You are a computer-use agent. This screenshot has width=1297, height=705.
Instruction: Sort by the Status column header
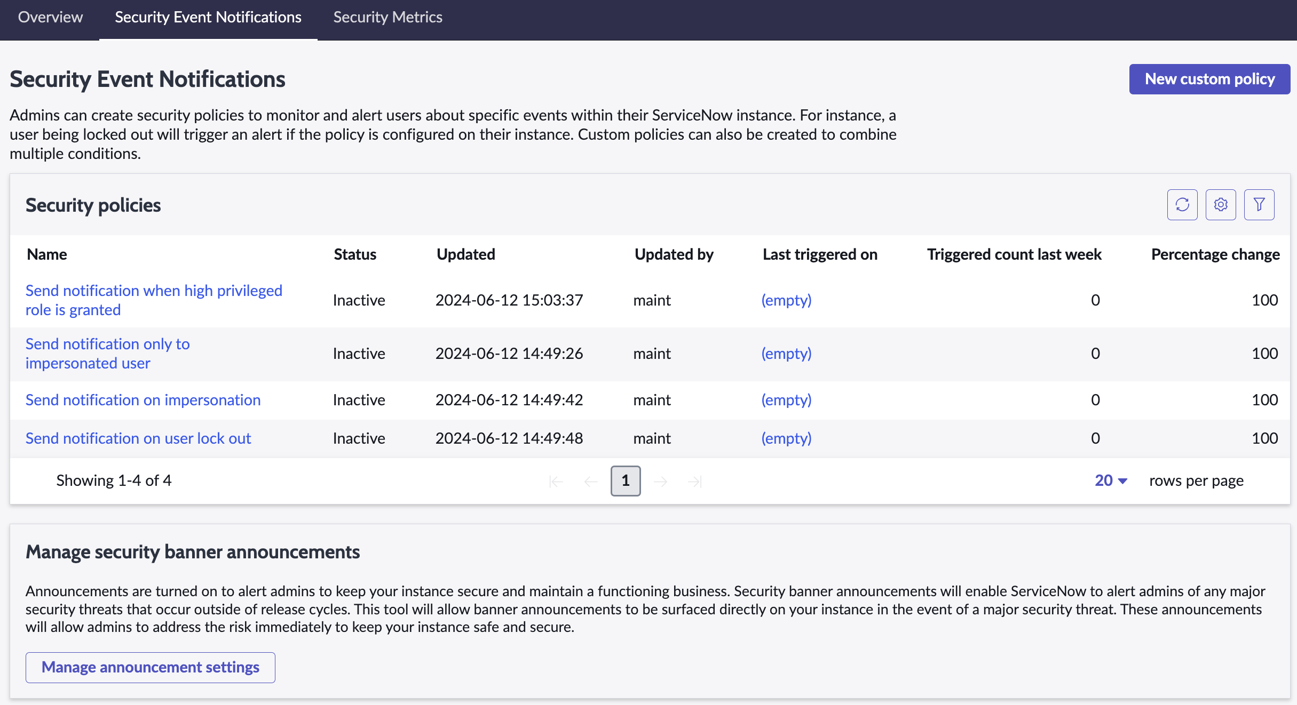coord(355,254)
